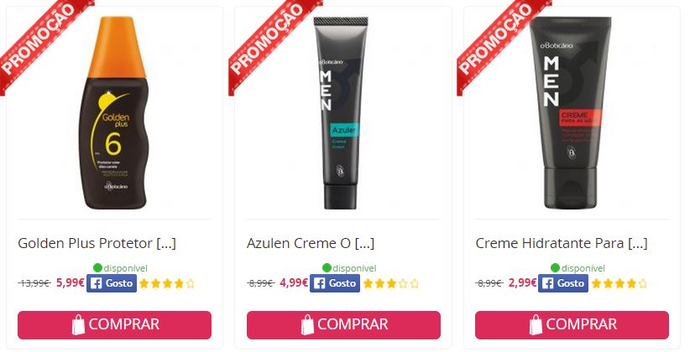Buy Creme Hidratante via Comprar button
This screenshot has height=352, width=690.
point(572,324)
